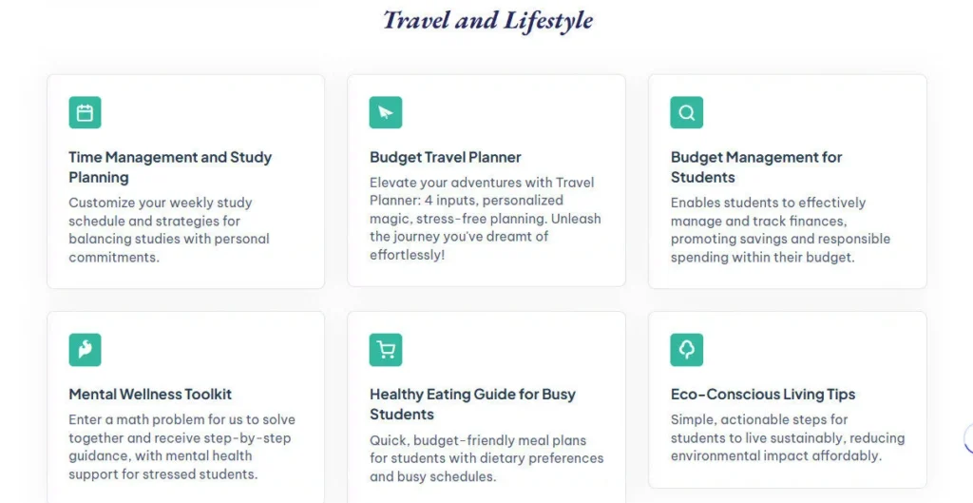
Task: Select Budget Management for Students title
Action: (x=756, y=167)
